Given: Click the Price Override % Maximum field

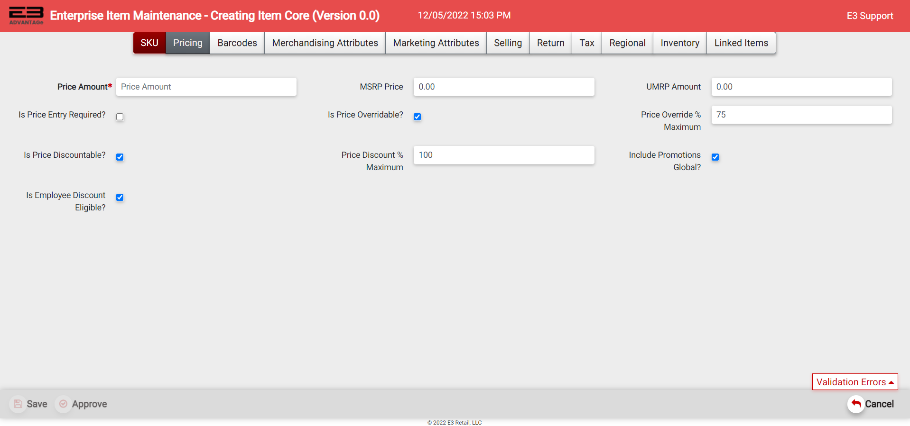Looking at the screenshot, I should click(801, 115).
